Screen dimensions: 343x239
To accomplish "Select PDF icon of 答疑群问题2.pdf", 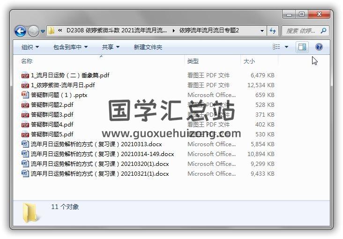I will tap(25, 105).
